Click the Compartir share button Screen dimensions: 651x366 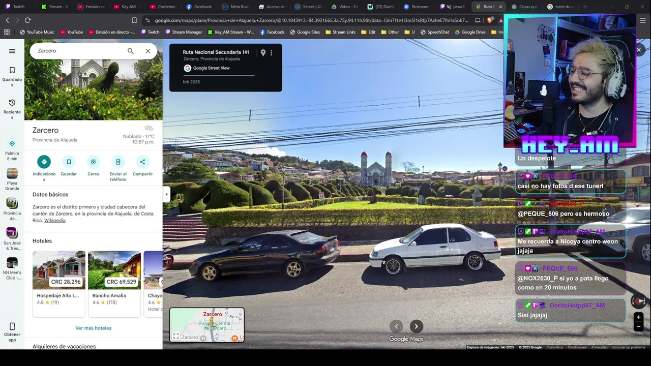click(142, 162)
